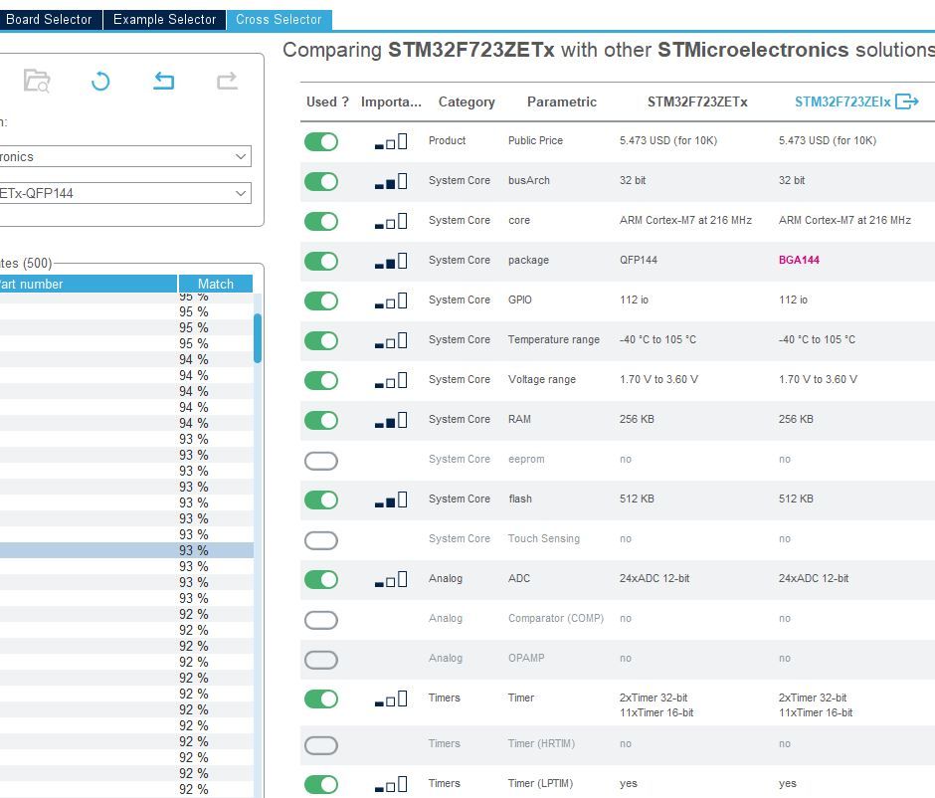
Task: Open the STM32F723ZEIx column link
Action: 842,101
